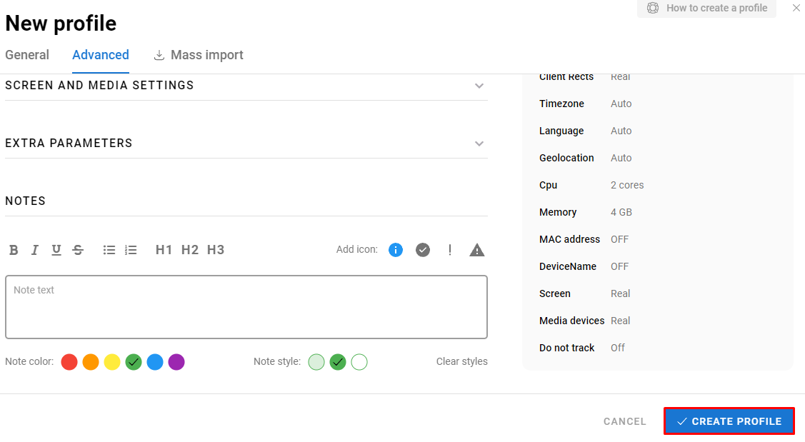Apply H3 heading style
805x442 pixels.
click(216, 250)
